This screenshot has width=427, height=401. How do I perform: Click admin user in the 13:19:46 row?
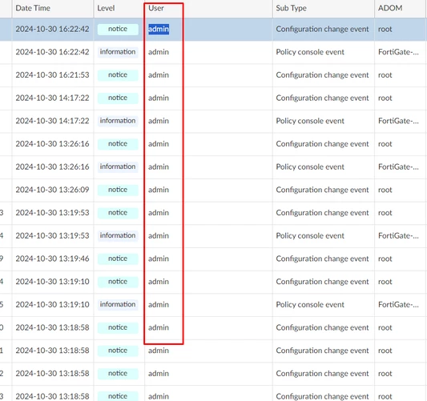[159, 259]
